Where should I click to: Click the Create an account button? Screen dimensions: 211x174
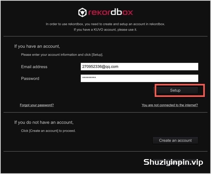[x=175, y=140]
